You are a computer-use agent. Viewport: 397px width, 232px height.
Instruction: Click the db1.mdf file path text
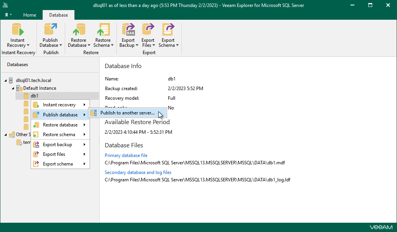pyautogui.click(x=195, y=163)
